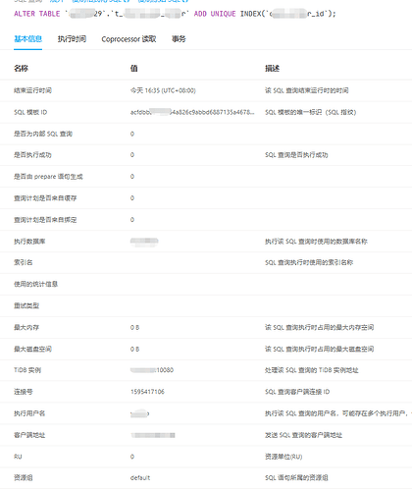This screenshot has height=491, width=412.
Task: Click the 结束运行时间 value showing 今天 16:35
Action: coord(163,90)
